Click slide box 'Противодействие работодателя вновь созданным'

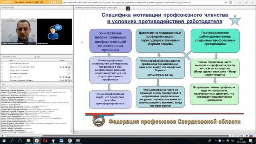click(x=215, y=41)
